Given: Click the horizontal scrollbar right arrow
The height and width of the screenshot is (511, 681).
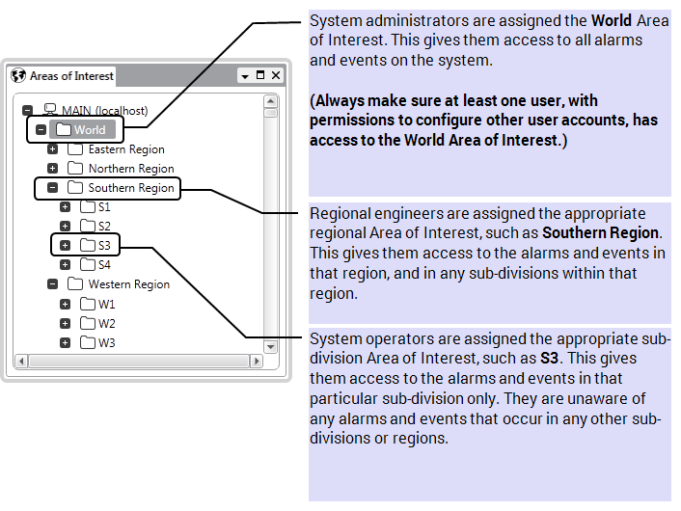Looking at the screenshot, I should 257,363.
